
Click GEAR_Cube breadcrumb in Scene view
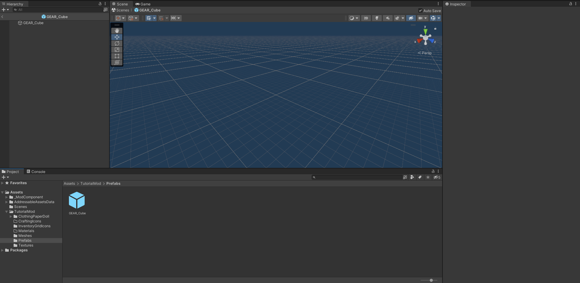(x=147, y=10)
